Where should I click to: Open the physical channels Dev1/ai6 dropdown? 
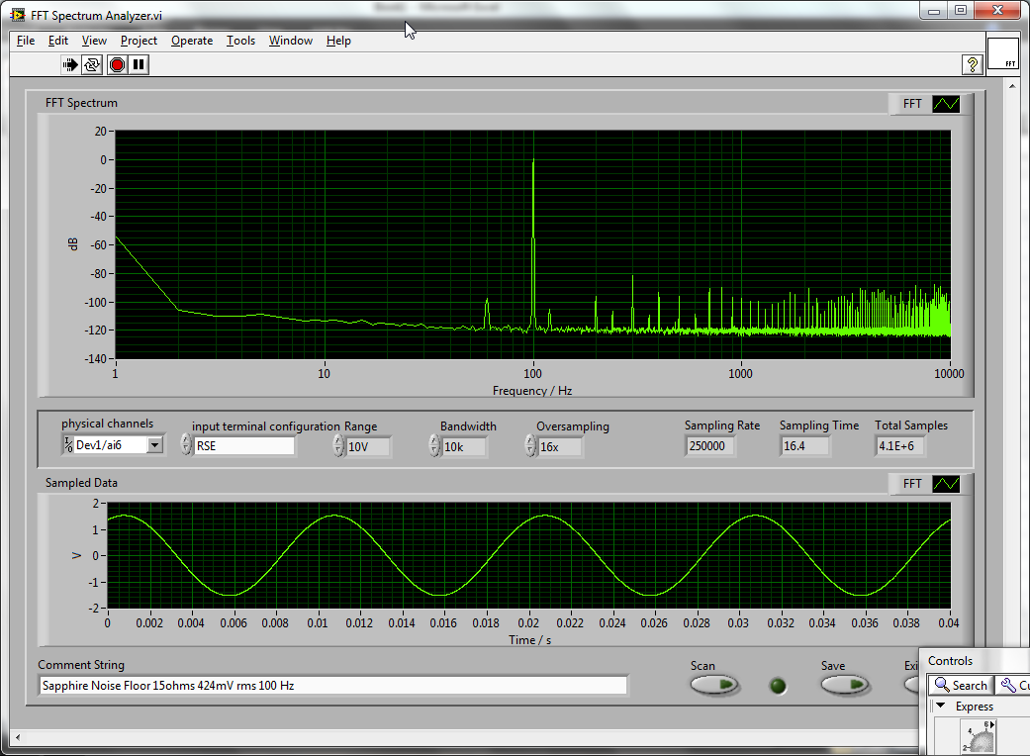pos(154,445)
